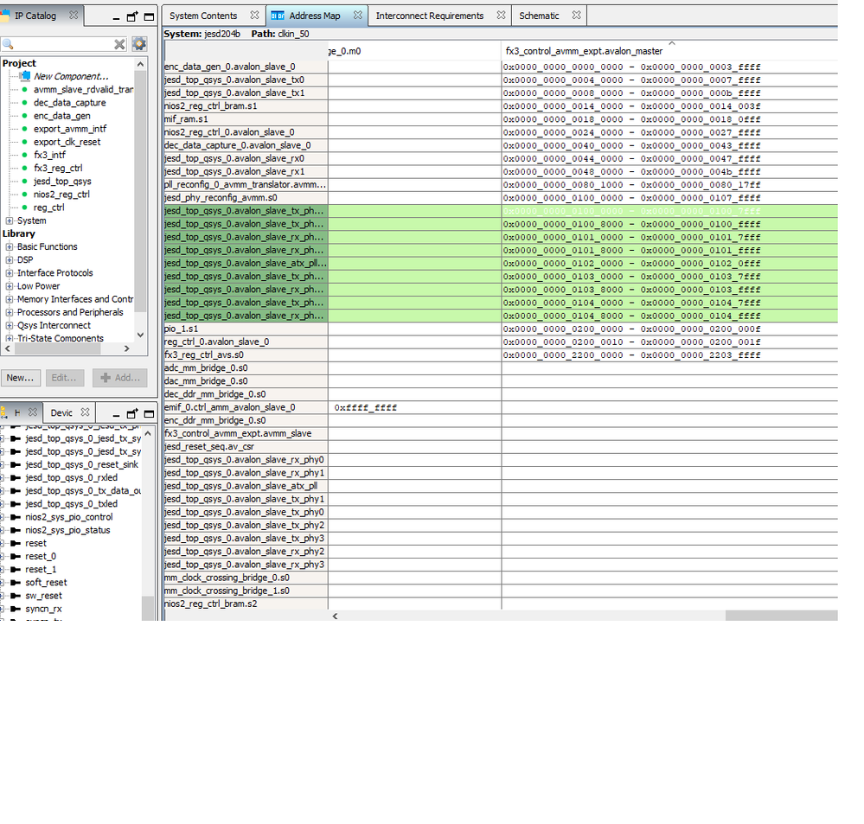Select the soft_reset signal item
The image size is (864, 824).
46,583
